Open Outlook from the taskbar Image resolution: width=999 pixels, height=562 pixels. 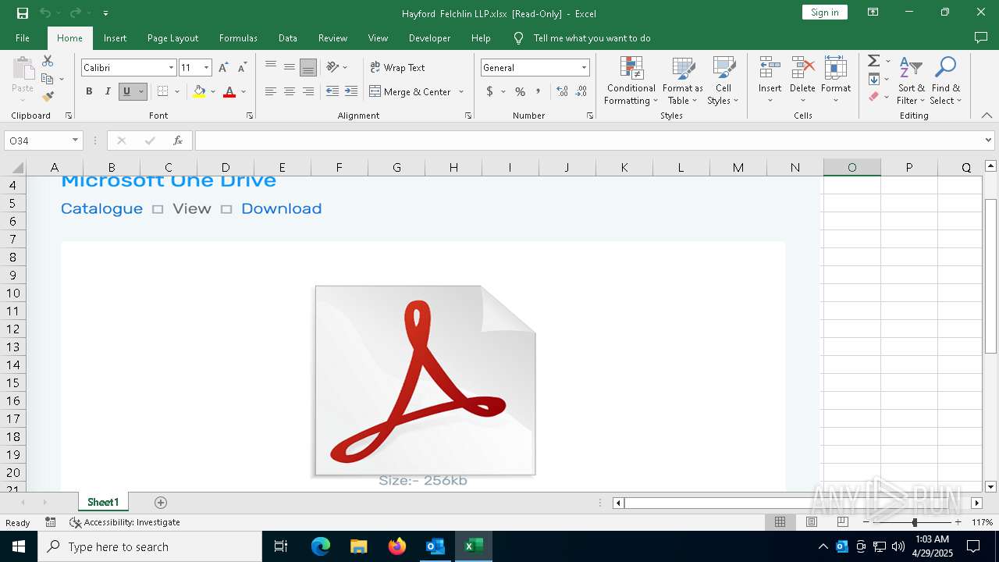435,546
